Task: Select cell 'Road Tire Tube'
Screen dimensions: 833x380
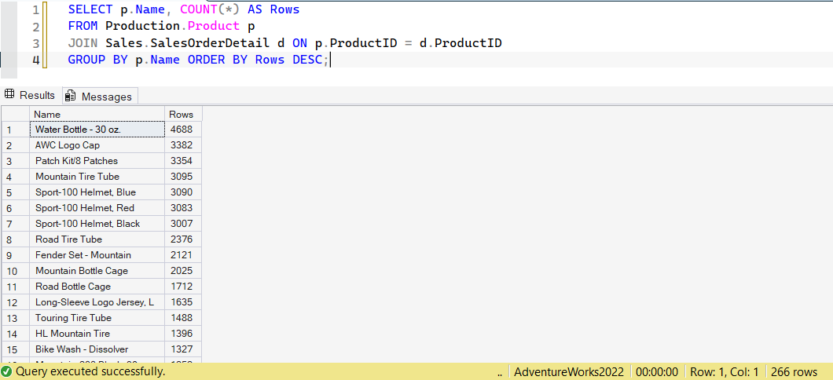Action: point(97,239)
